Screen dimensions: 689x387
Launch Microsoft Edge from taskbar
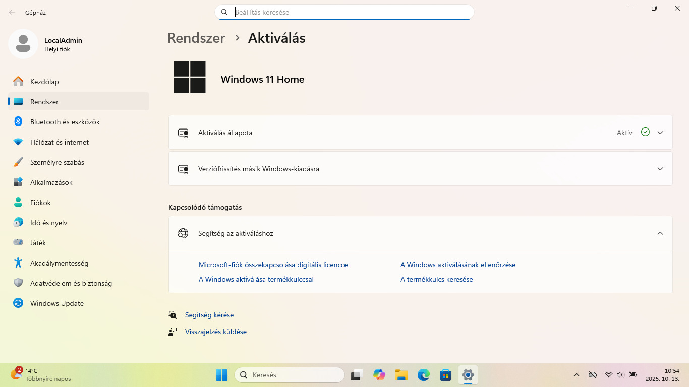[x=423, y=375]
